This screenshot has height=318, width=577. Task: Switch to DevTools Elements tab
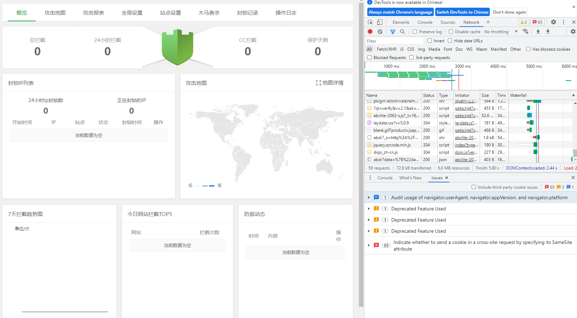point(401,22)
